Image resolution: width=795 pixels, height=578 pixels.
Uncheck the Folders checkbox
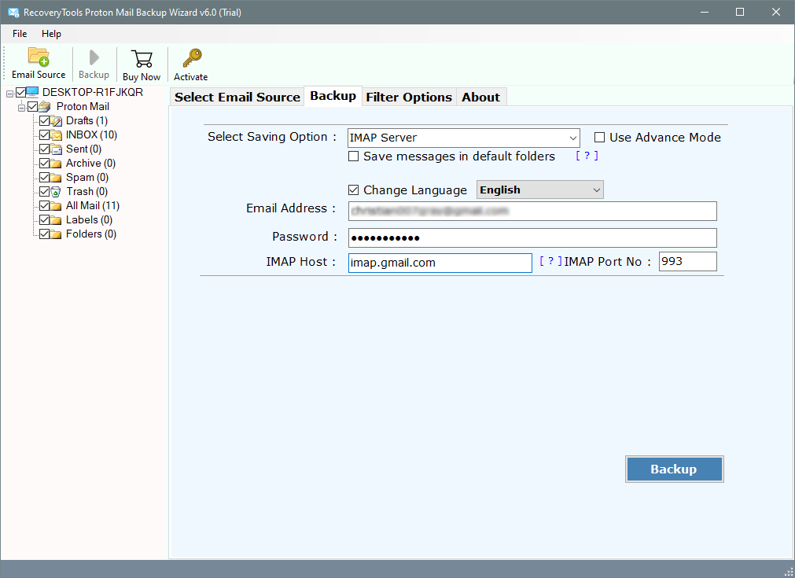click(45, 234)
